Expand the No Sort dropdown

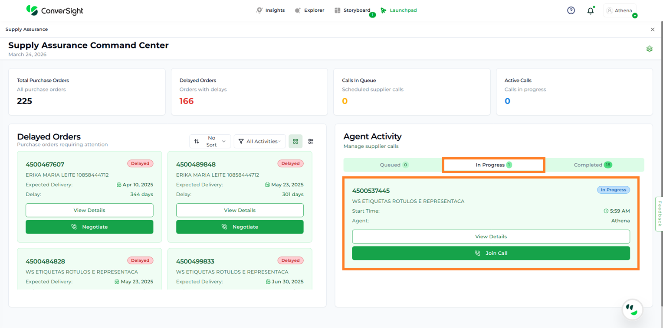click(x=210, y=141)
